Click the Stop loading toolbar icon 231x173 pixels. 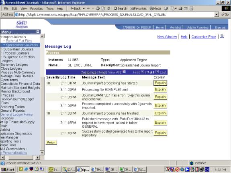[x=98, y=8]
